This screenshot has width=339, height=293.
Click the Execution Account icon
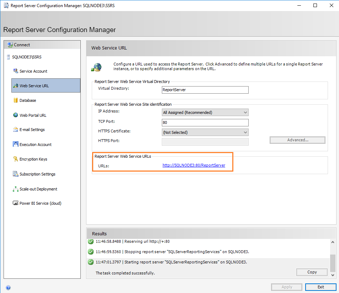[16, 145]
